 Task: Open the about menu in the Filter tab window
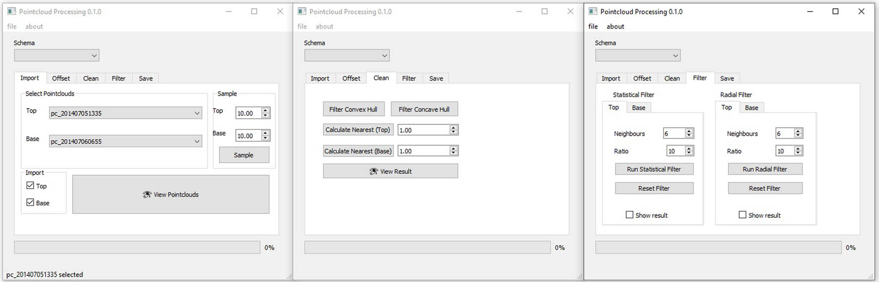pyautogui.click(x=615, y=27)
